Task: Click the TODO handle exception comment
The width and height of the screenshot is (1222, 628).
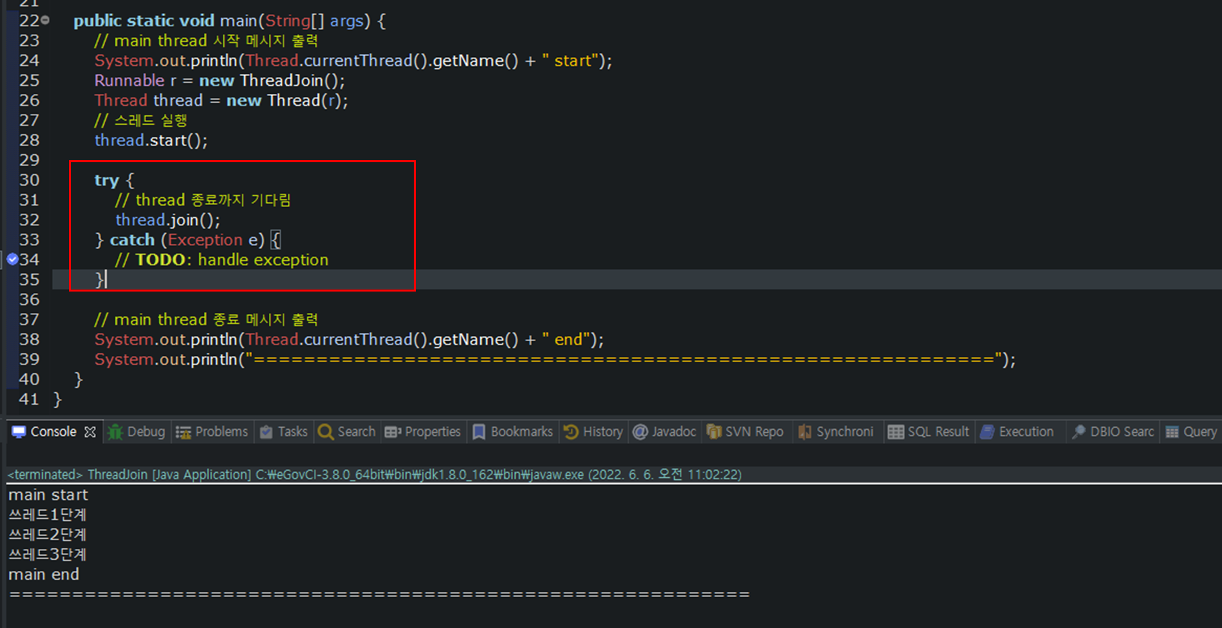Action: click(222, 260)
